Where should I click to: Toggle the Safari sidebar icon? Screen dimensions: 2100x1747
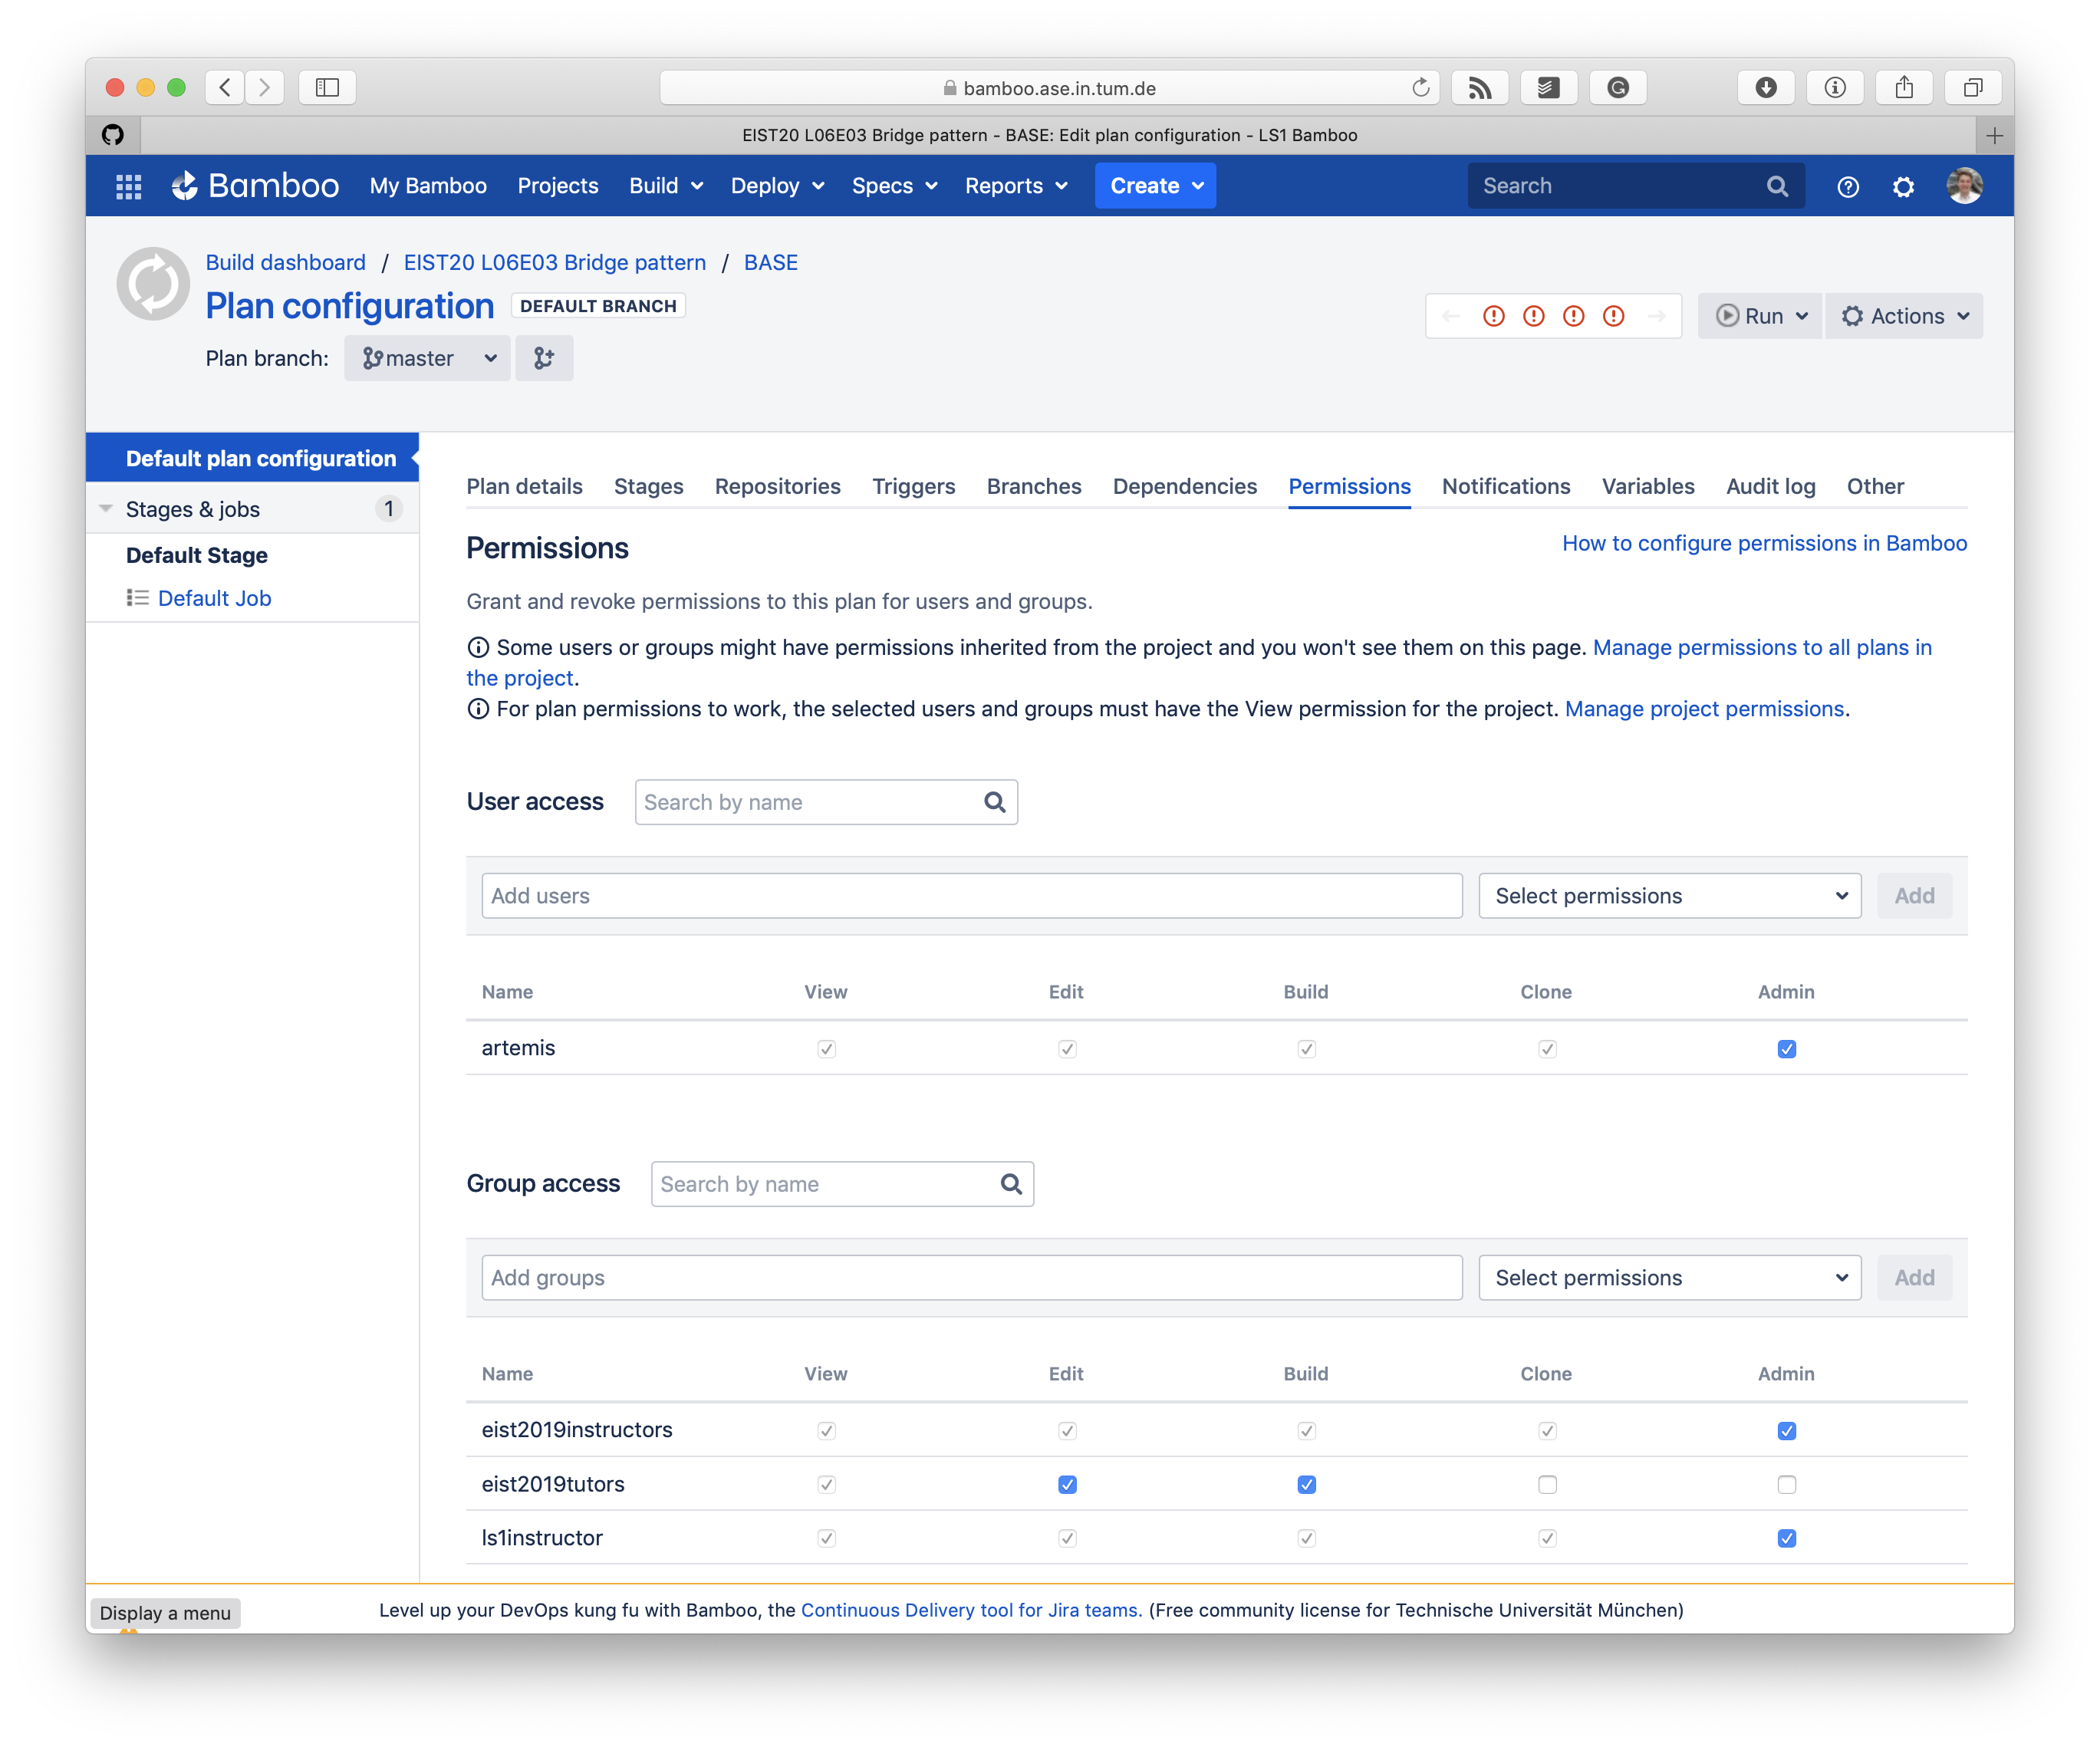coord(327,88)
